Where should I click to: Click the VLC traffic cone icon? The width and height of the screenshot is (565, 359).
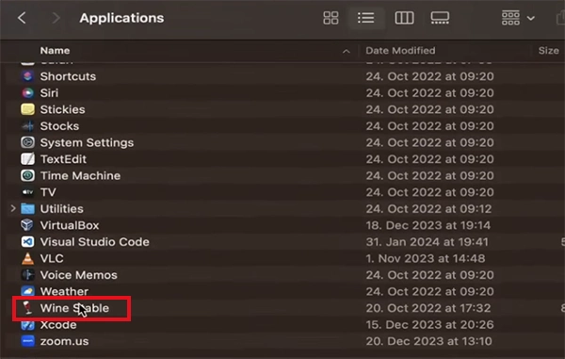pos(27,258)
